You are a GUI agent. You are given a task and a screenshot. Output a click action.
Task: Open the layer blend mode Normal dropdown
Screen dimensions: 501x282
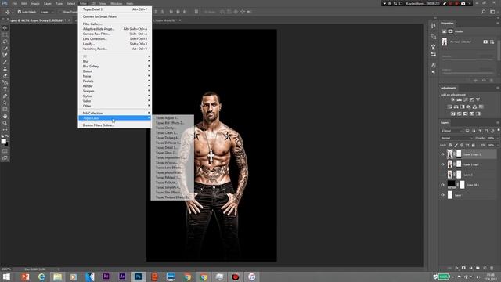tap(456, 138)
